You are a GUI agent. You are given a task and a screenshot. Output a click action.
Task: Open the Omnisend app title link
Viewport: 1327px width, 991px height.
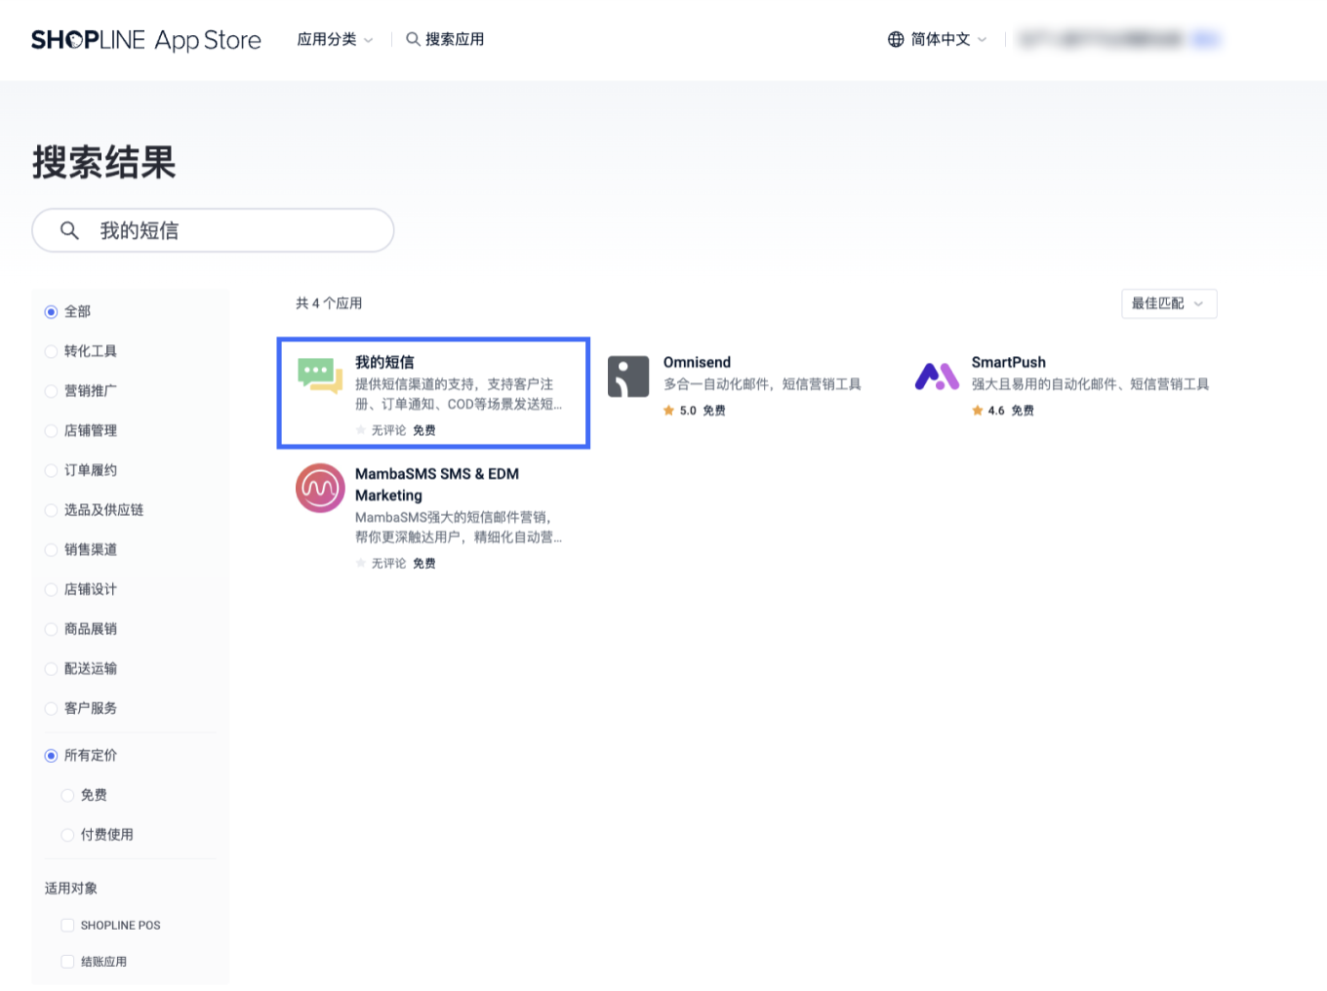tap(697, 362)
